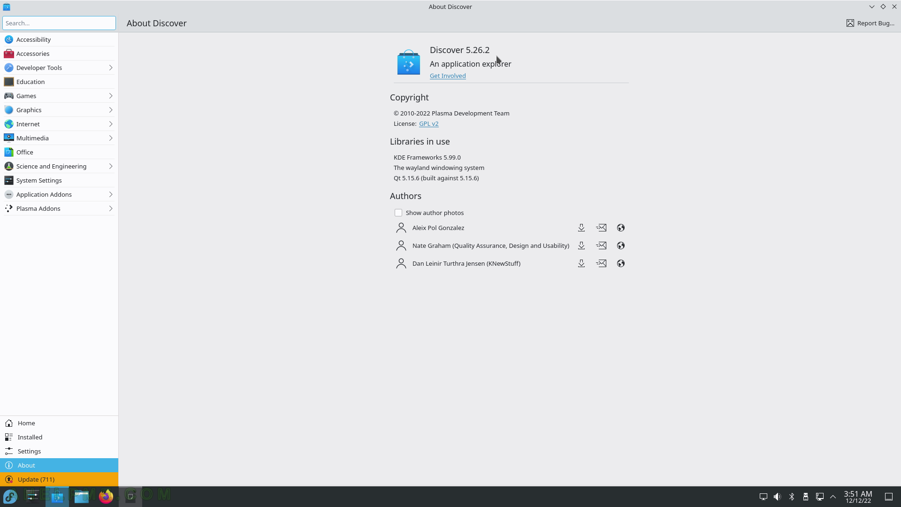Click the KDE Frameworks 5.99.0 text
The height and width of the screenshot is (507, 901).
click(427, 157)
